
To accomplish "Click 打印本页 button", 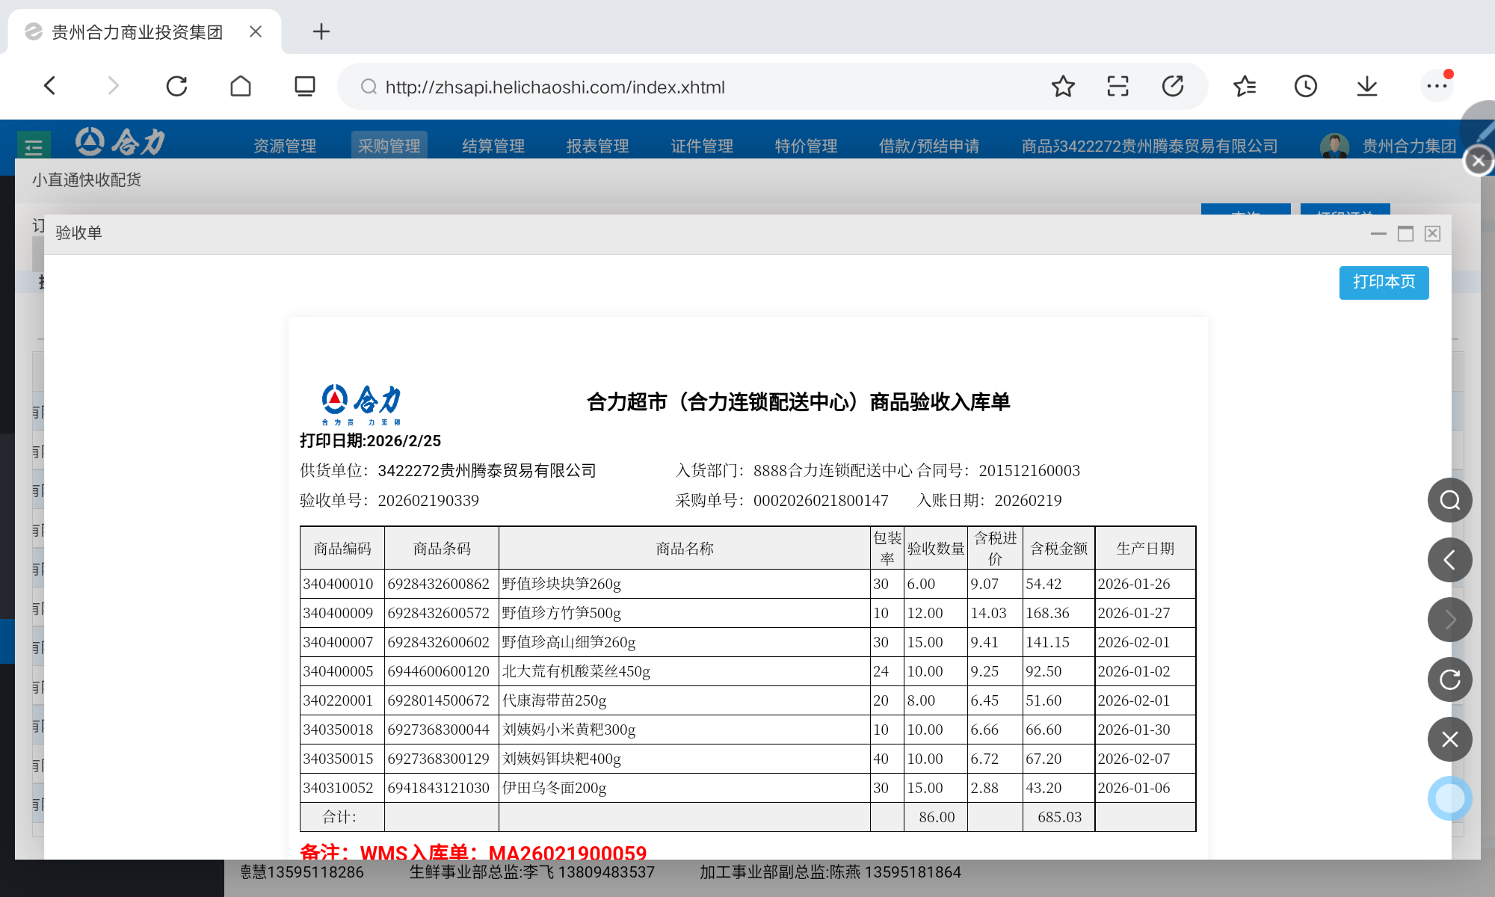I will (1384, 282).
